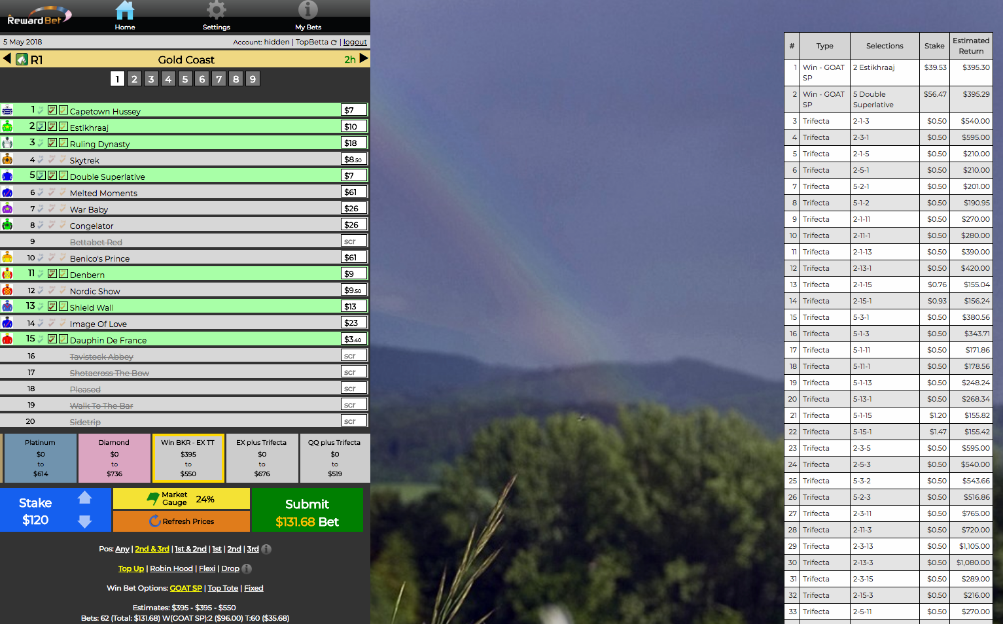The image size is (1003, 624).
Task: Select the 2nd & 3rd position link
Action: (x=152, y=549)
